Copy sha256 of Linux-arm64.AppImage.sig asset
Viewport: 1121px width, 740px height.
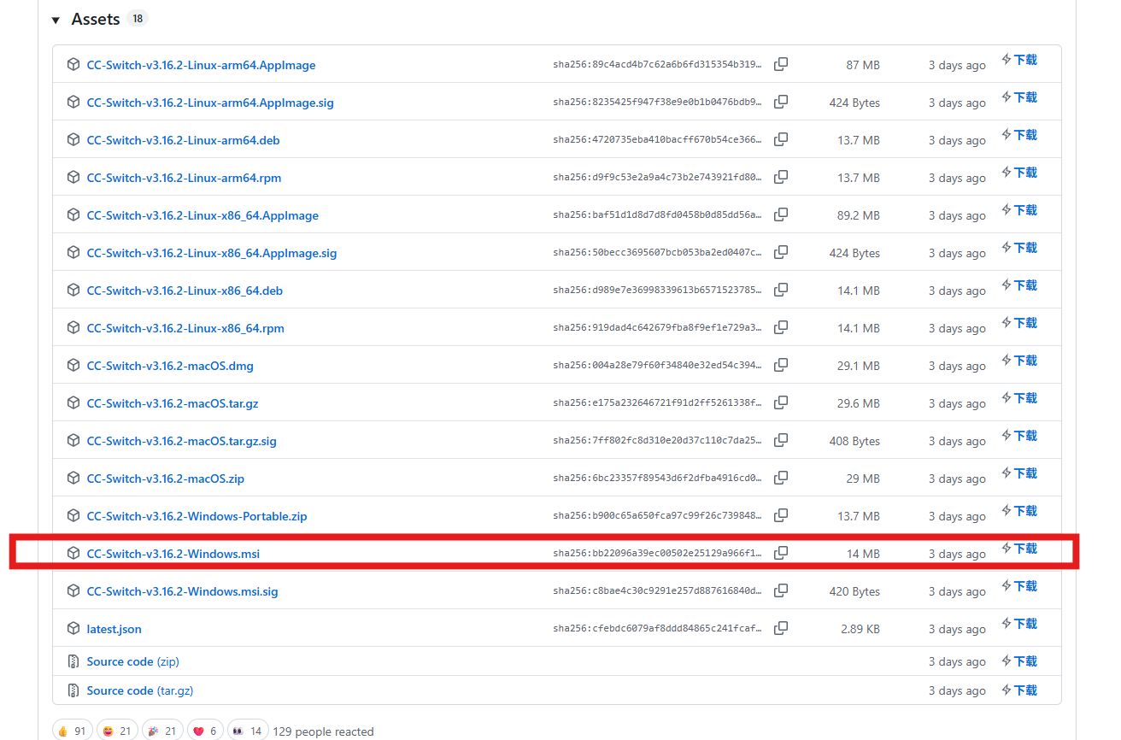click(x=781, y=103)
